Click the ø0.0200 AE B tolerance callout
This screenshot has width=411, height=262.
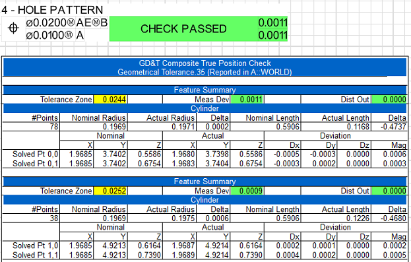(67, 23)
